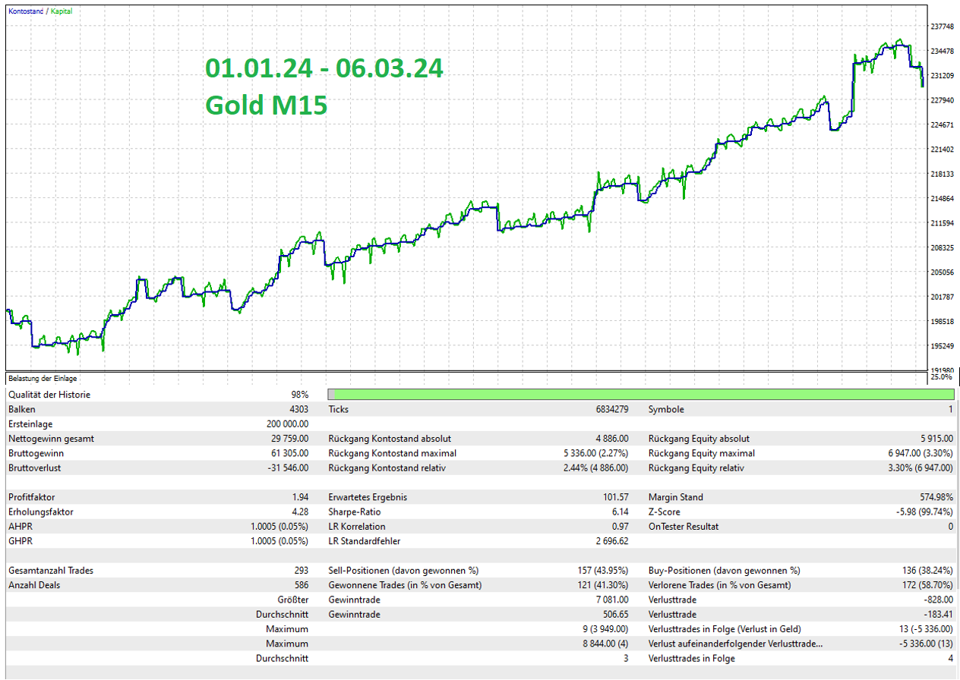Click the 237748 label on the chart axis
Screen dimensions: 960x680
coord(942,27)
